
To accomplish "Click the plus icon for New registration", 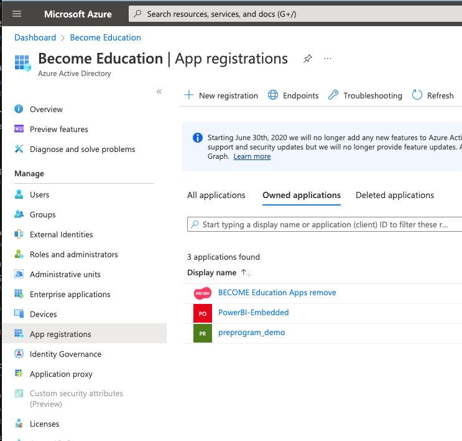I will coord(189,95).
